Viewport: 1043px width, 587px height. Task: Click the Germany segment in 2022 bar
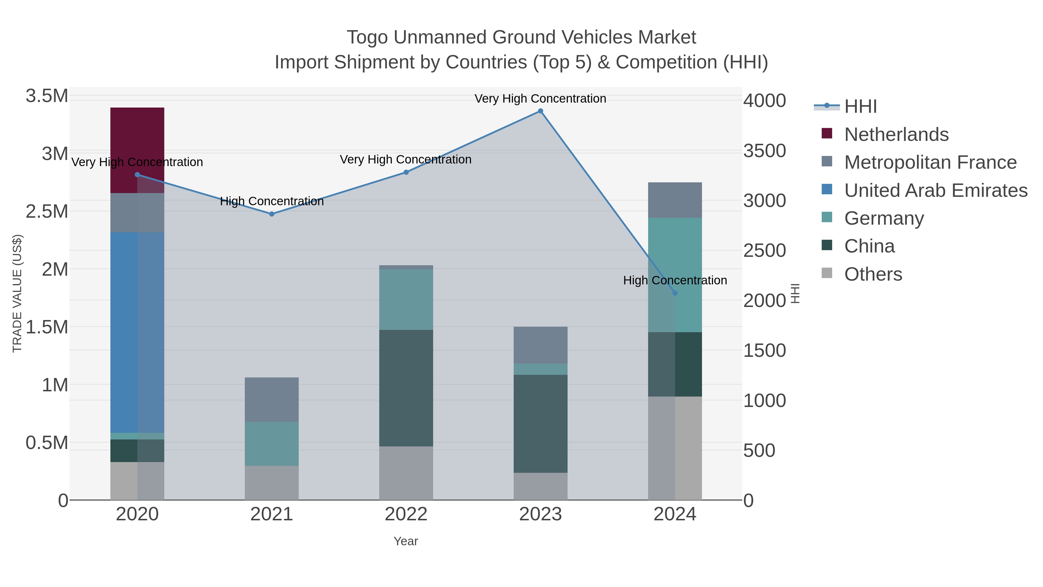406,300
